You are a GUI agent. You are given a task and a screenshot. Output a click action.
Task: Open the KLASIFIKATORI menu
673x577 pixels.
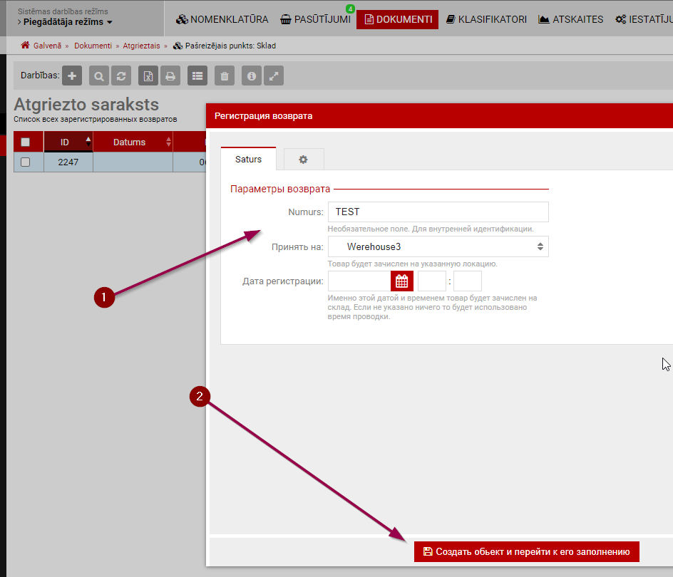click(x=487, y=19)
